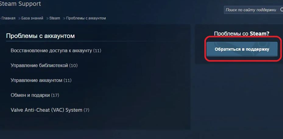
Task: Select Управление аккаунтом category
Action: click(41, 80)
